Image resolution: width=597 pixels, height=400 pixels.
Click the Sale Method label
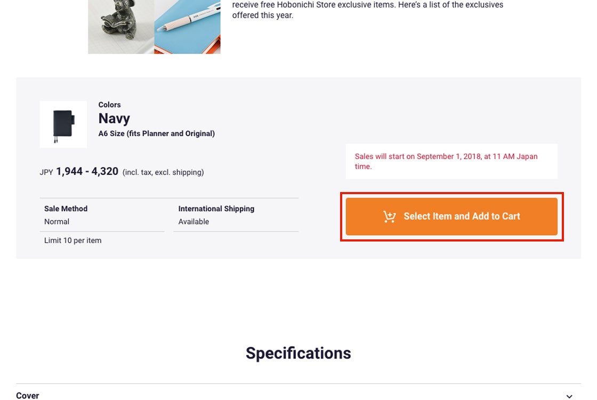pos(66,209)
